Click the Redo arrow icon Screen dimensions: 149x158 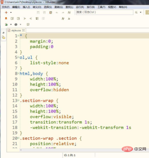point(63,12)
